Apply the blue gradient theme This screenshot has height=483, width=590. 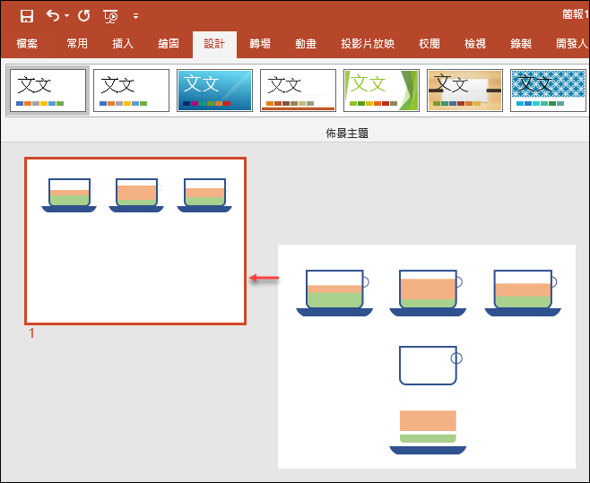click(214, 91)
